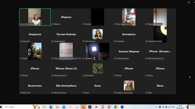Screen dimensions: 195x109
Task: Select Елена Мельник store video tile
Action: 129,17
